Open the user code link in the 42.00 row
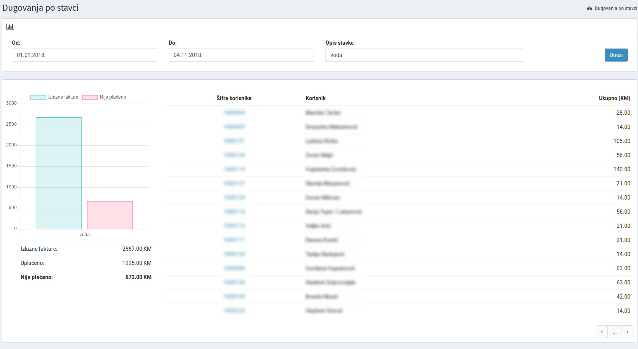The width and height of the screenshot is (638, 349). pyautogui.click(x=234, y=297)
